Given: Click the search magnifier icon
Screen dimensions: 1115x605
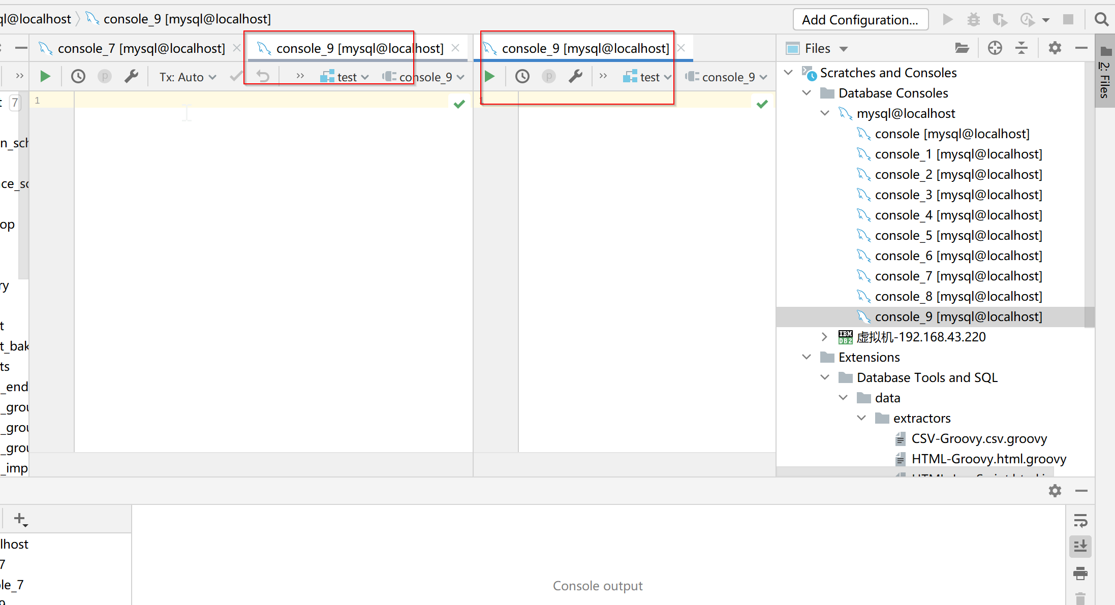Looking at the screenshot, I should coord(1101,20).
